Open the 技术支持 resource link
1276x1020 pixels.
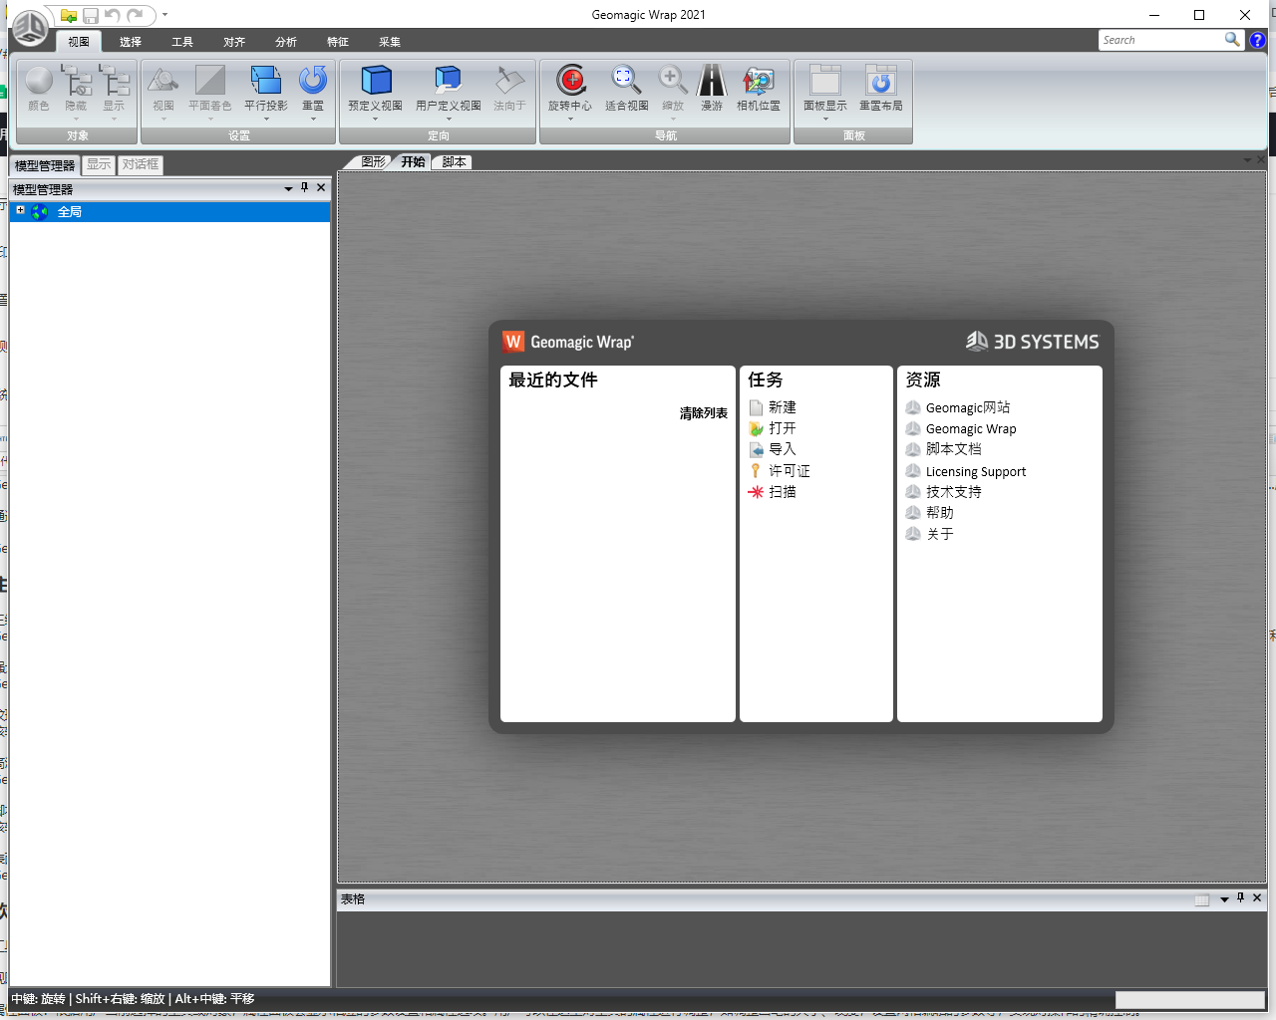click(x=954, y=492)
